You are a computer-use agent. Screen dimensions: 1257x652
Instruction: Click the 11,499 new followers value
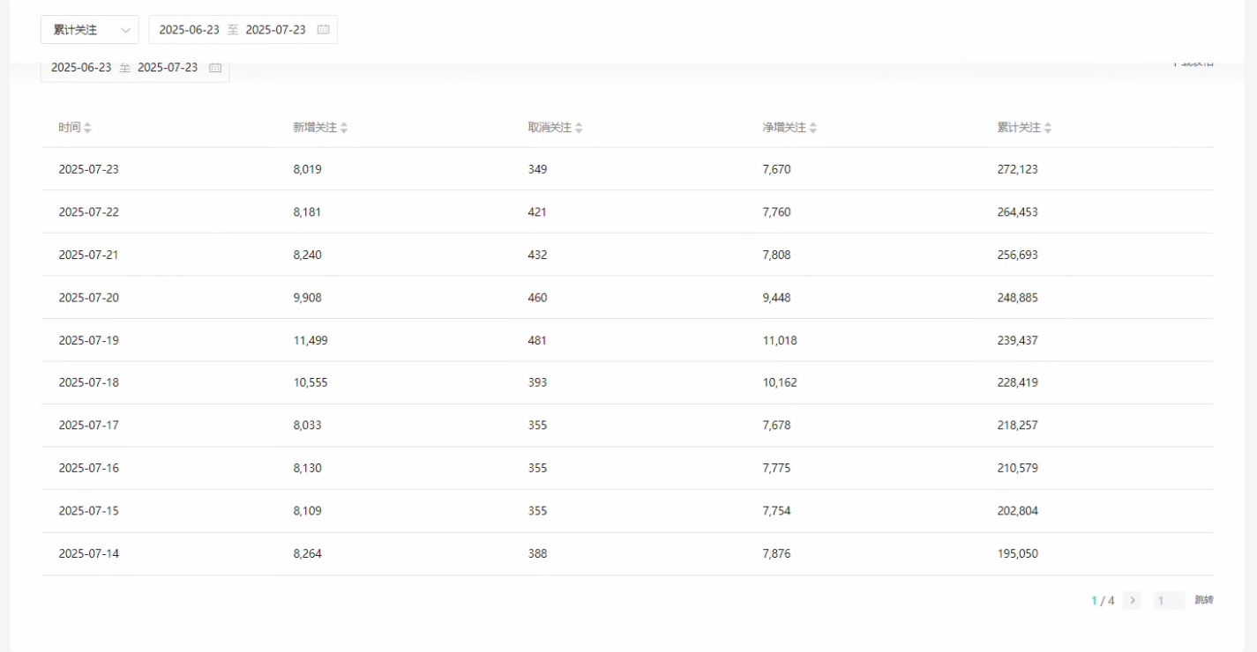tap(311, 340)
